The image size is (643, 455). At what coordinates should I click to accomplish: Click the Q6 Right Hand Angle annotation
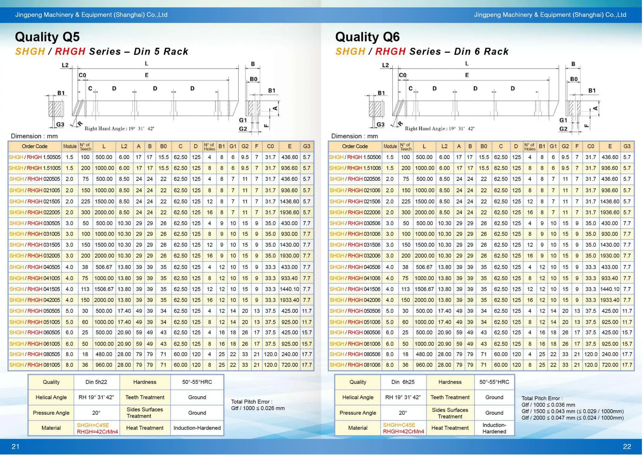440,128
